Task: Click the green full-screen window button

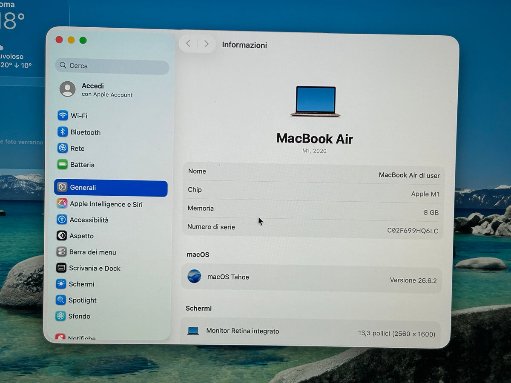Action: (83, 40)
